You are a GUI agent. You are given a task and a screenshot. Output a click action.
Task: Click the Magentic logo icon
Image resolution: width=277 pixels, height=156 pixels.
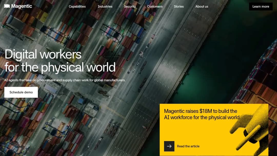click(7, 6)
